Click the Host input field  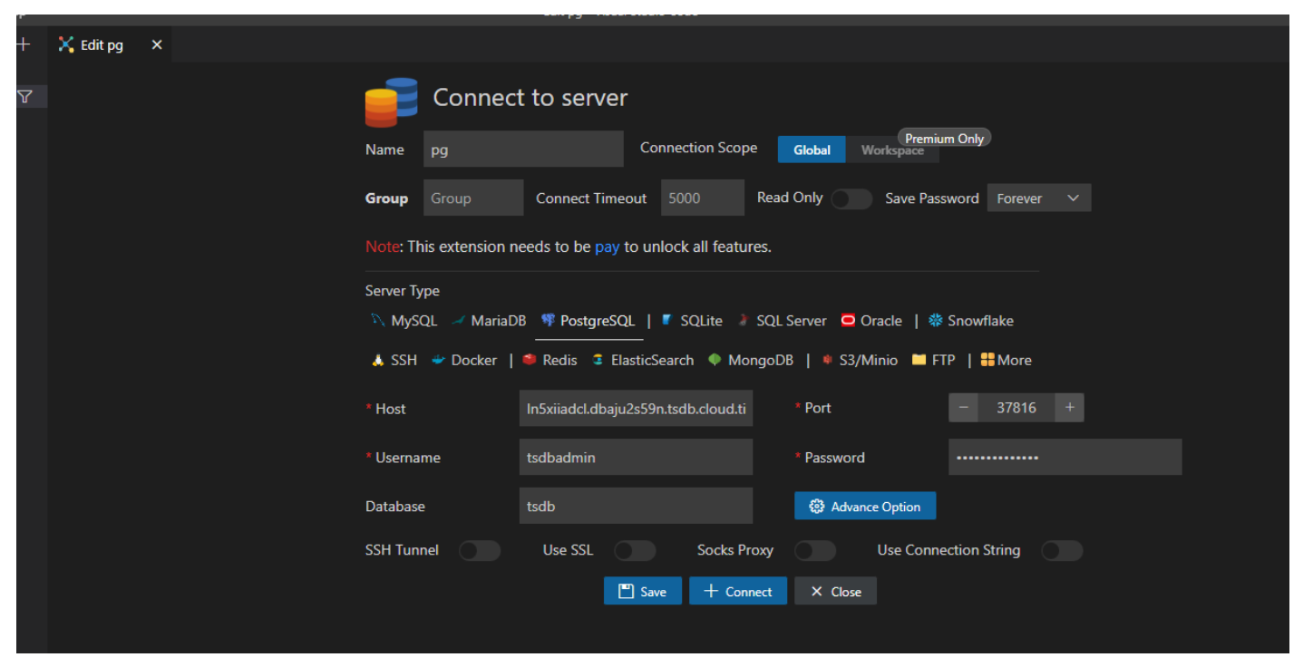tap(636, 409)
